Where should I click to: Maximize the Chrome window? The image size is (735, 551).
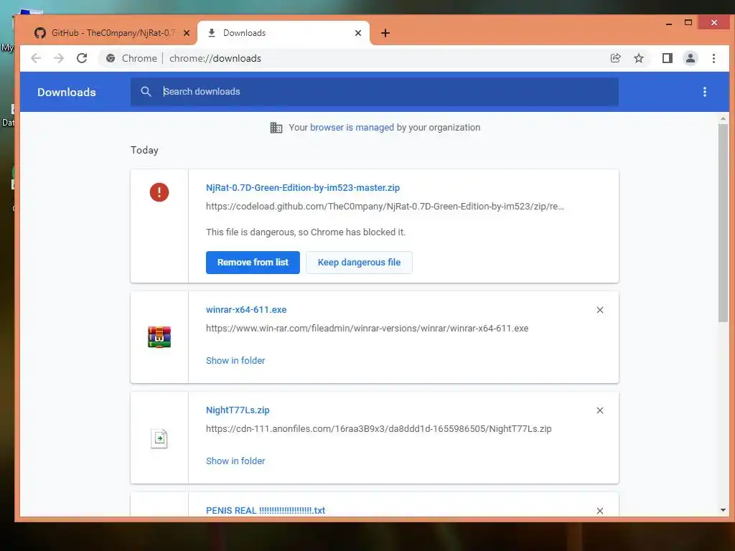tap(688, 22)
